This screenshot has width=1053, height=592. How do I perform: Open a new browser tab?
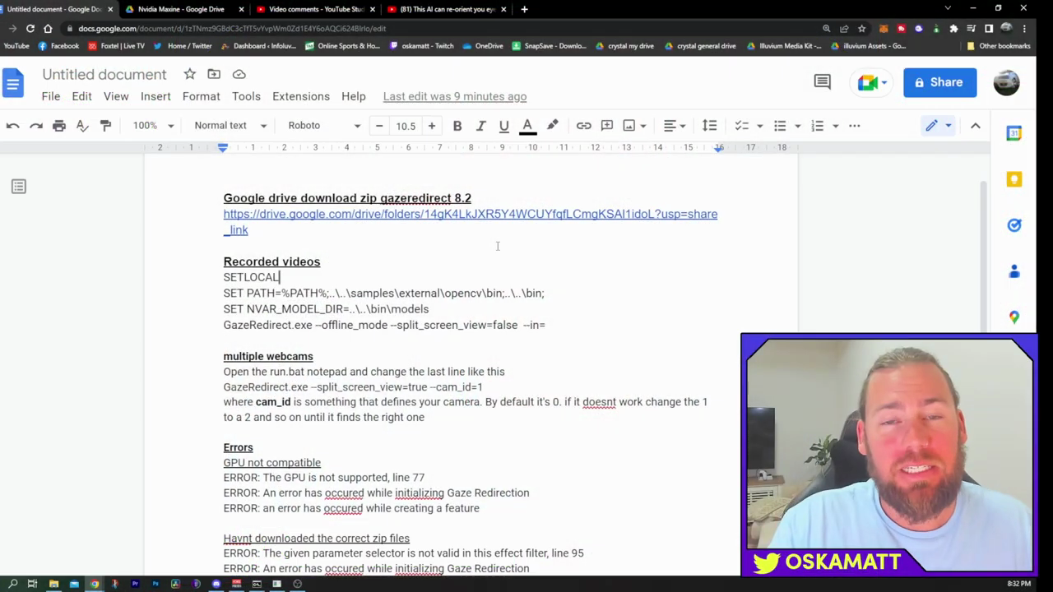click(524, 9)
